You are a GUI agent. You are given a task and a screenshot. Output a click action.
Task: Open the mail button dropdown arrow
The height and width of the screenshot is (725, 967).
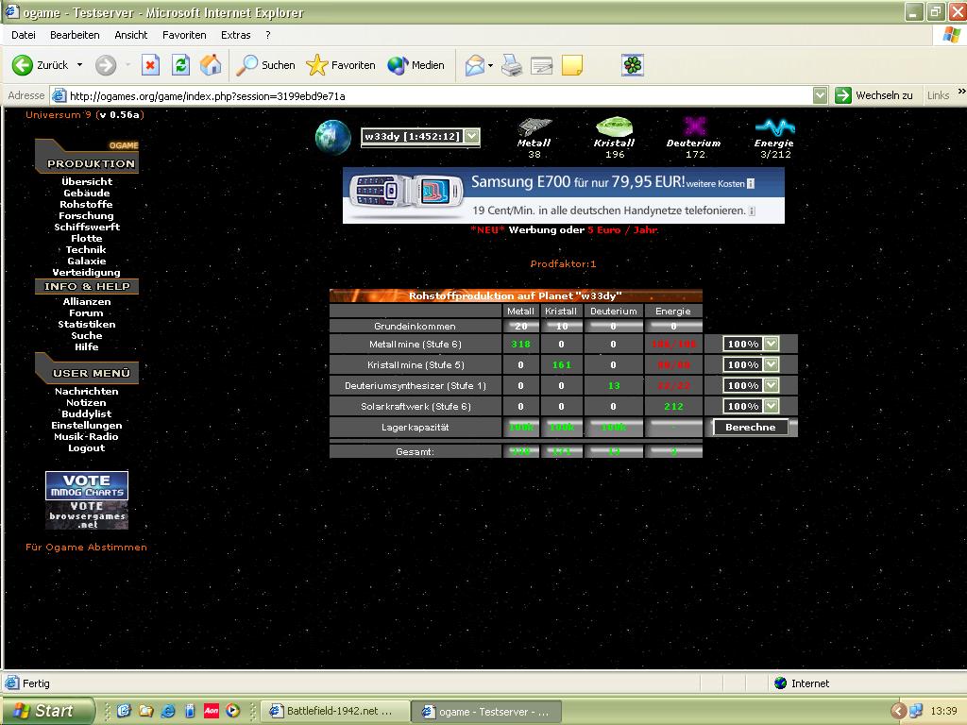click(x=490, y=65)
